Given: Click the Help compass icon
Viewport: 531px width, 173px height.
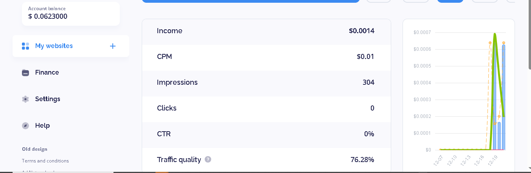Looking at the screenshot, I should pos(25,126).
